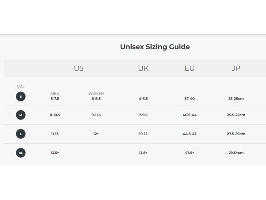Select the JP column header
Viewport: 266px width, 200px height.
point(236,68)
